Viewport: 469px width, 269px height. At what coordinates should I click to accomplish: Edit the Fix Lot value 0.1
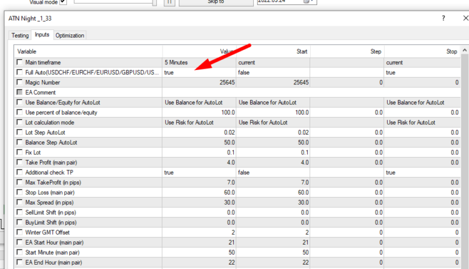pos(199,152)
